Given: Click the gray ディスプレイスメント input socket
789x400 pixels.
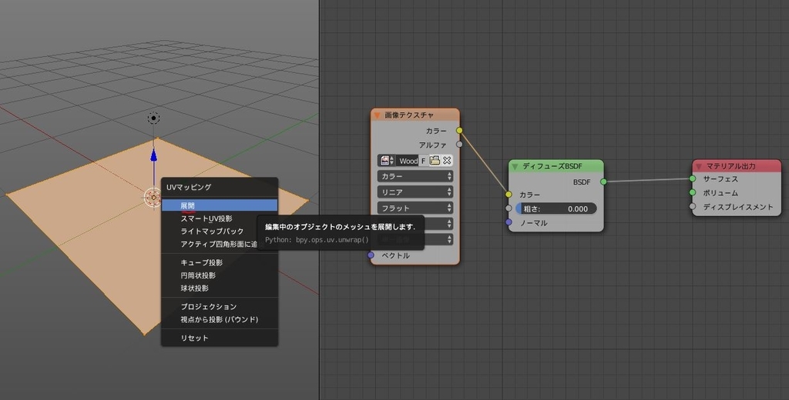Looking at the screenshot, I should pyautogui.click(x=693, y=206).
